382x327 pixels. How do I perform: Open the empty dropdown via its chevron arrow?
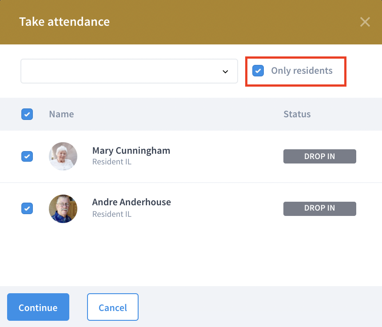[225, 72]
